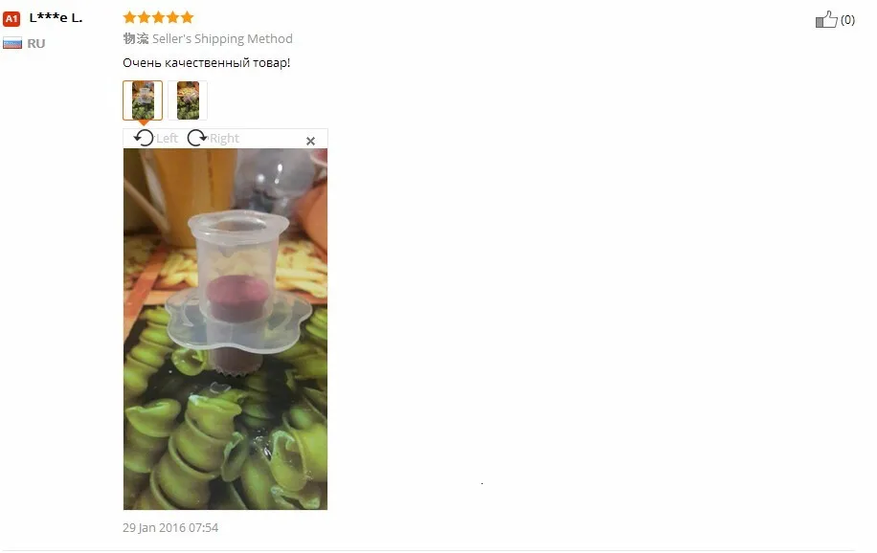Click the "Right" rotate label
The width and height of the screenshot is (877, 553).
tap(224, 138)
